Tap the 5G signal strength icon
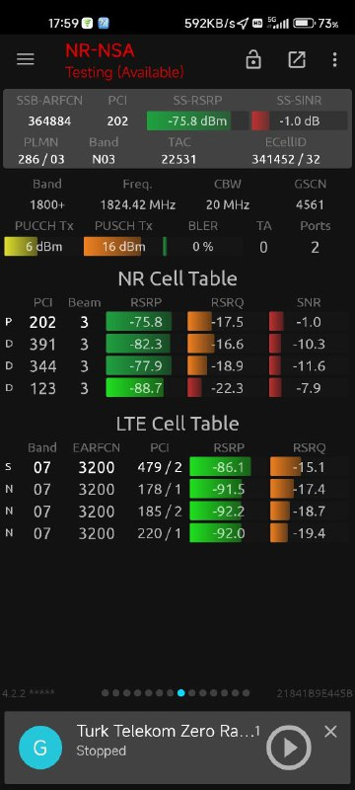 click(278, 23)
